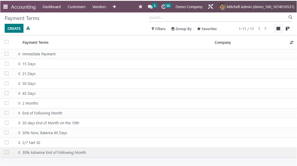Viewport: 297px width, 166px height.
Task: Check the 2 Months row checkbox
Action: pos(7,103)
